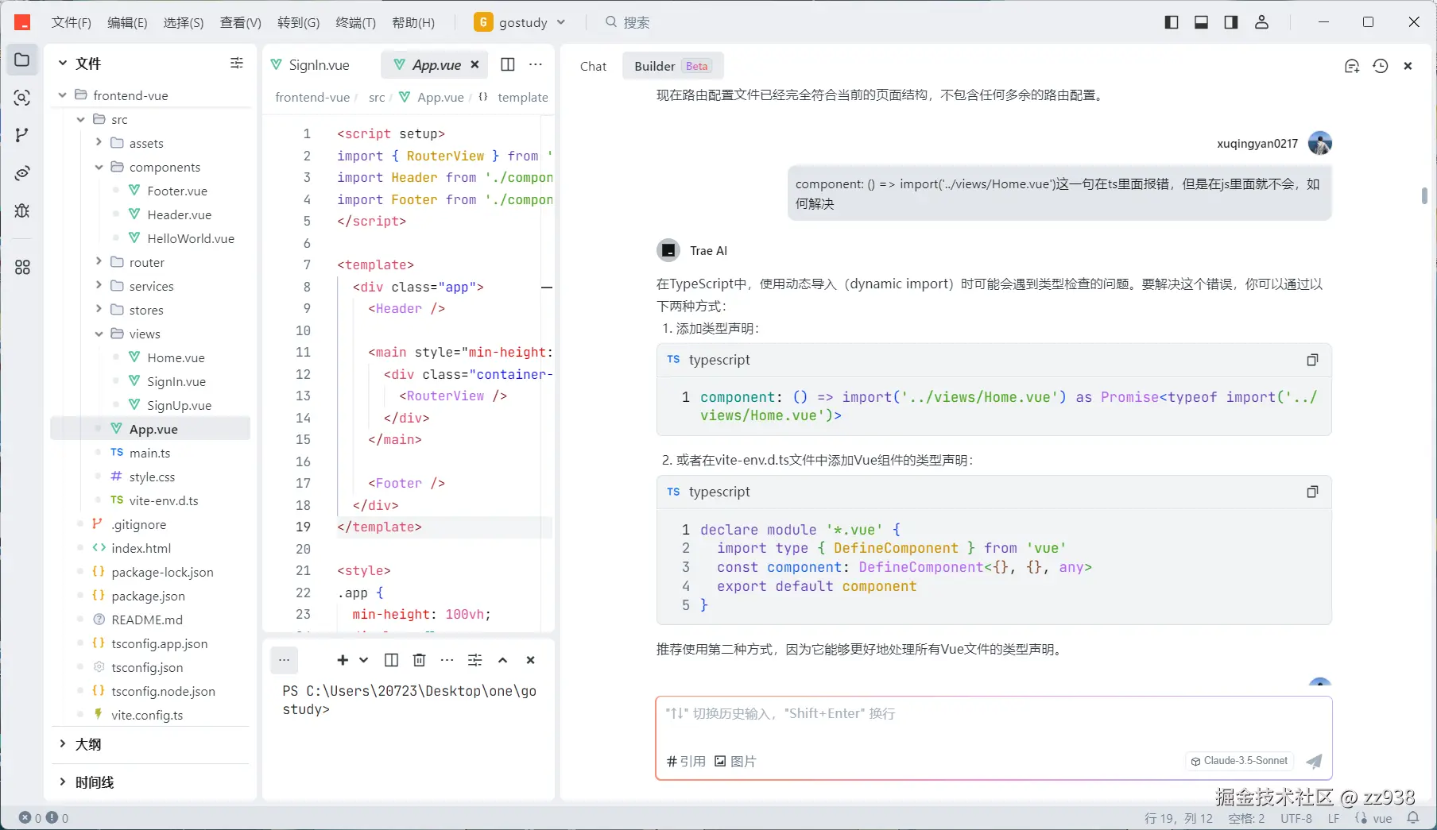Start a new chat session icon

[1352, 66]
